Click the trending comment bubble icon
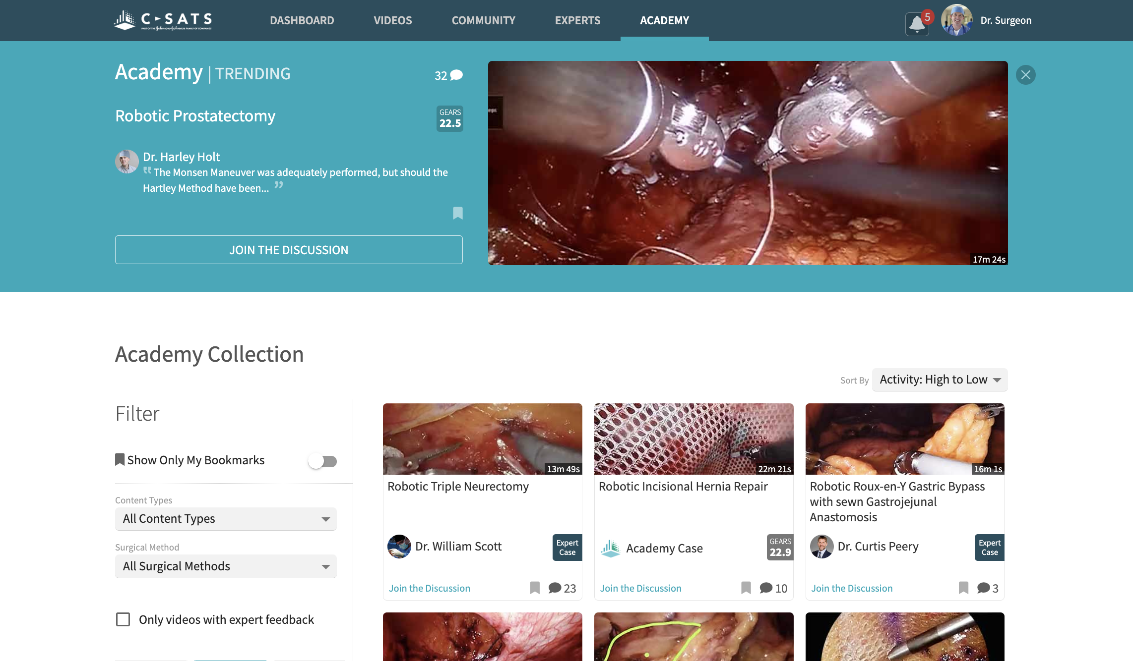This screenshot has height=661, width=1133. [x=456, y=75]
